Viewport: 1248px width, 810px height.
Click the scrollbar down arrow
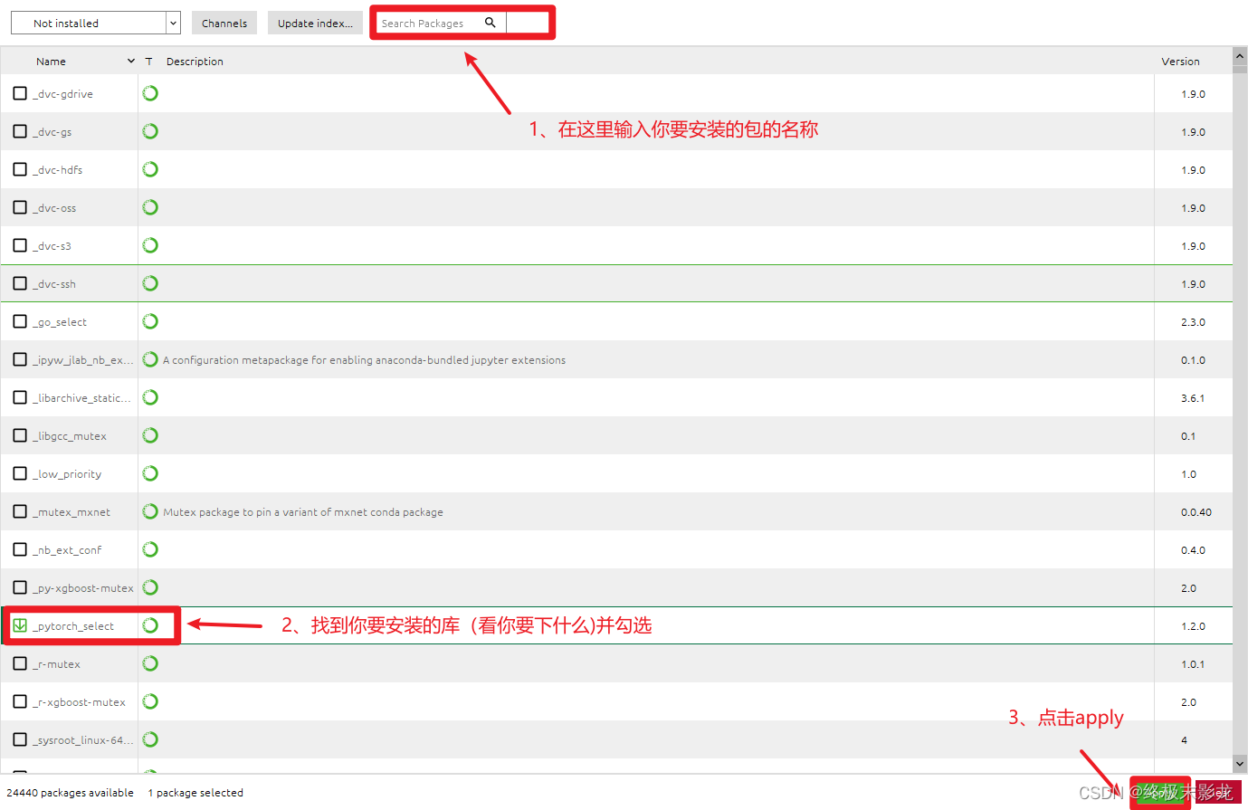click(1240, 765)
